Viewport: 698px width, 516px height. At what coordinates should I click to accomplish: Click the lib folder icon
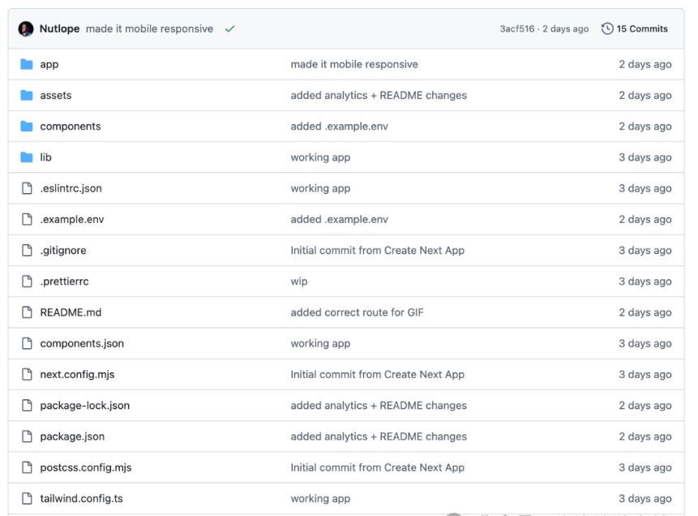27,157
